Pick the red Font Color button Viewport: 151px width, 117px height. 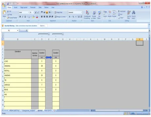[x=37, y=17]
